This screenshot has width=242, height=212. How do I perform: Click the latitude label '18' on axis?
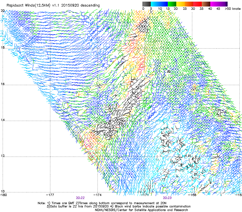pyautogui.click(x=3, y=47)
